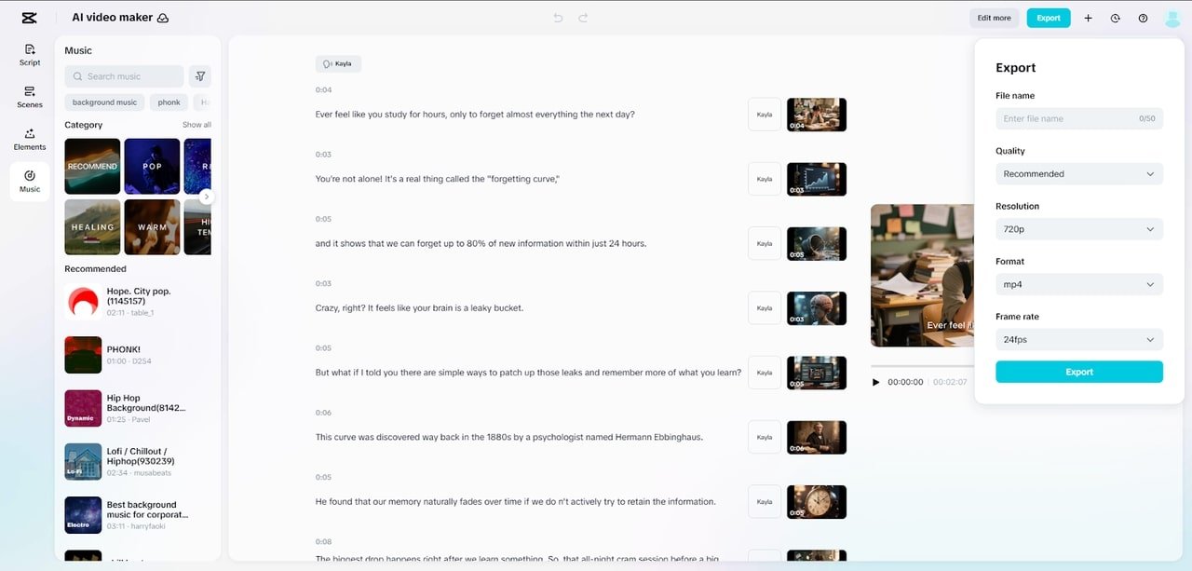Expand the Resolution dropdown showing 720p
The width and height of the screenshot is (1192, 571).
1078,229
